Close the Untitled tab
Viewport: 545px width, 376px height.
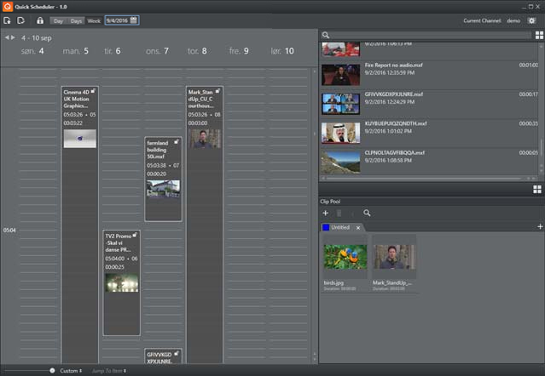pyautogui.click(x=358, y=228)
